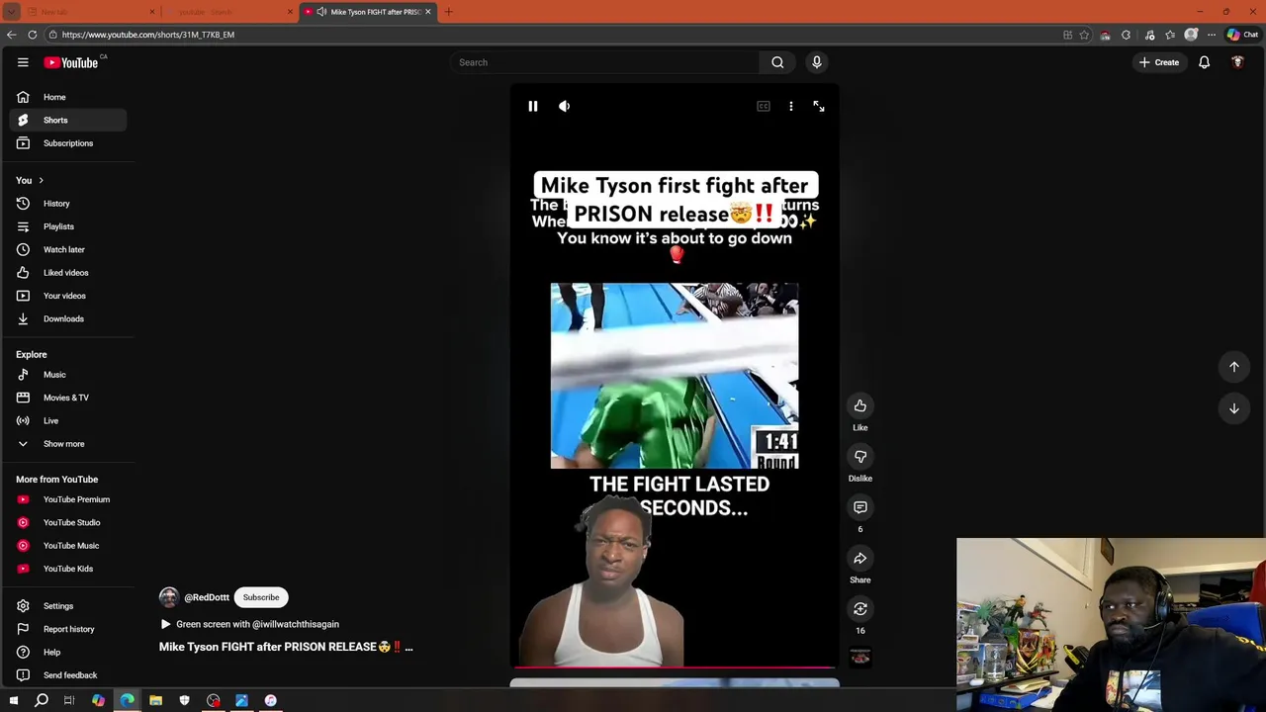
Task: Click the YouTube logo
Action: click(x=71, y=62)
